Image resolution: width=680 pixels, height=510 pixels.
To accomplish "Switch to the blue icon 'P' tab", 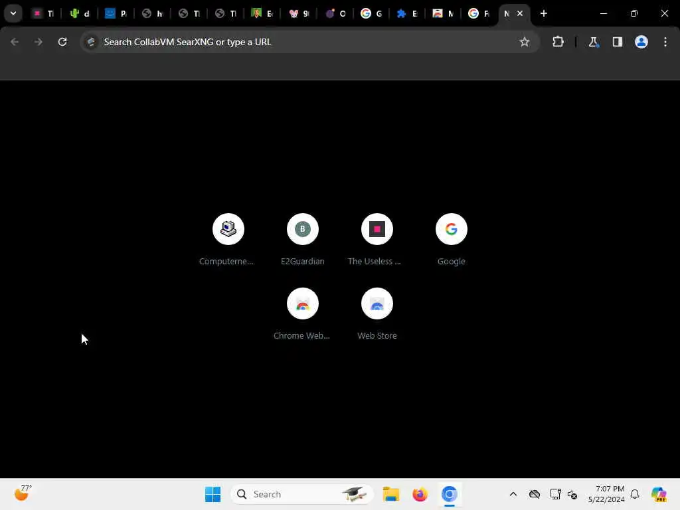I will coord(116,13).
